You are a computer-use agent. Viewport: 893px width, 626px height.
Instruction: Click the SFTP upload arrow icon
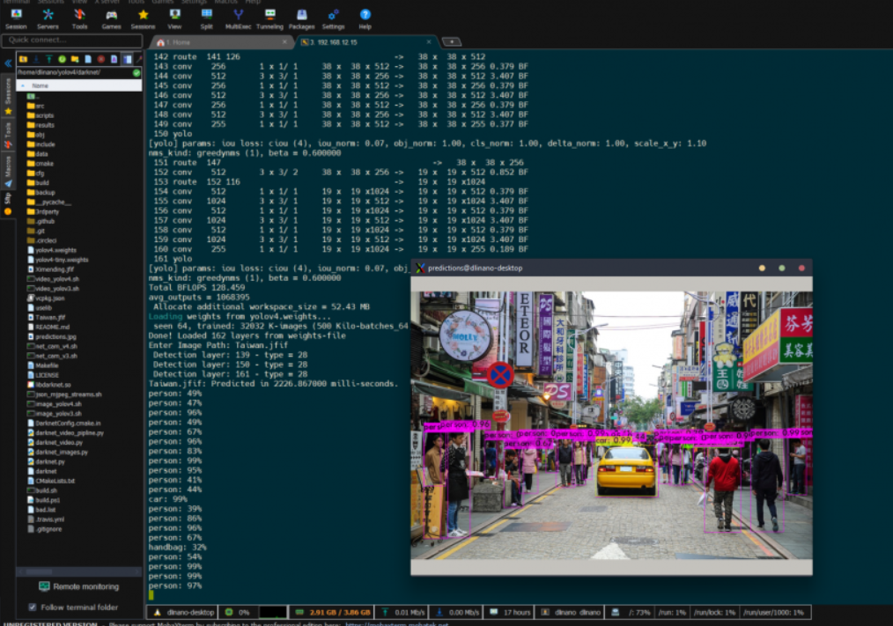[49, 59]
